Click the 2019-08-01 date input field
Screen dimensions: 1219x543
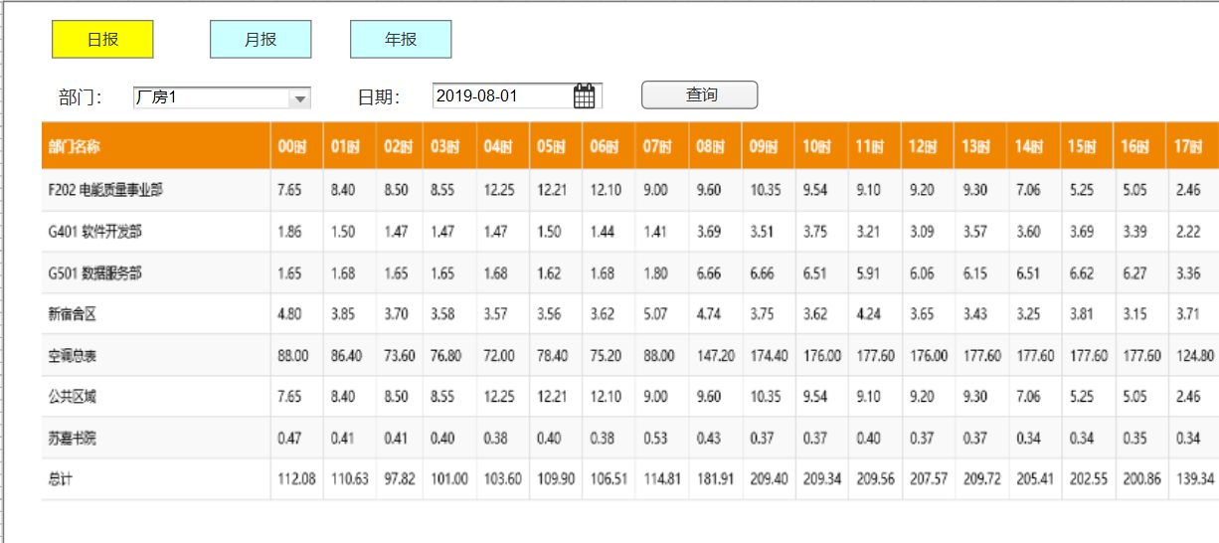[517, 96]
